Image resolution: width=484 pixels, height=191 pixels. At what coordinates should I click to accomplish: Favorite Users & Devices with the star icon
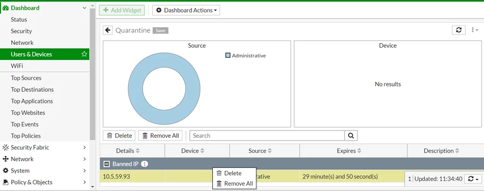[84, 54]
